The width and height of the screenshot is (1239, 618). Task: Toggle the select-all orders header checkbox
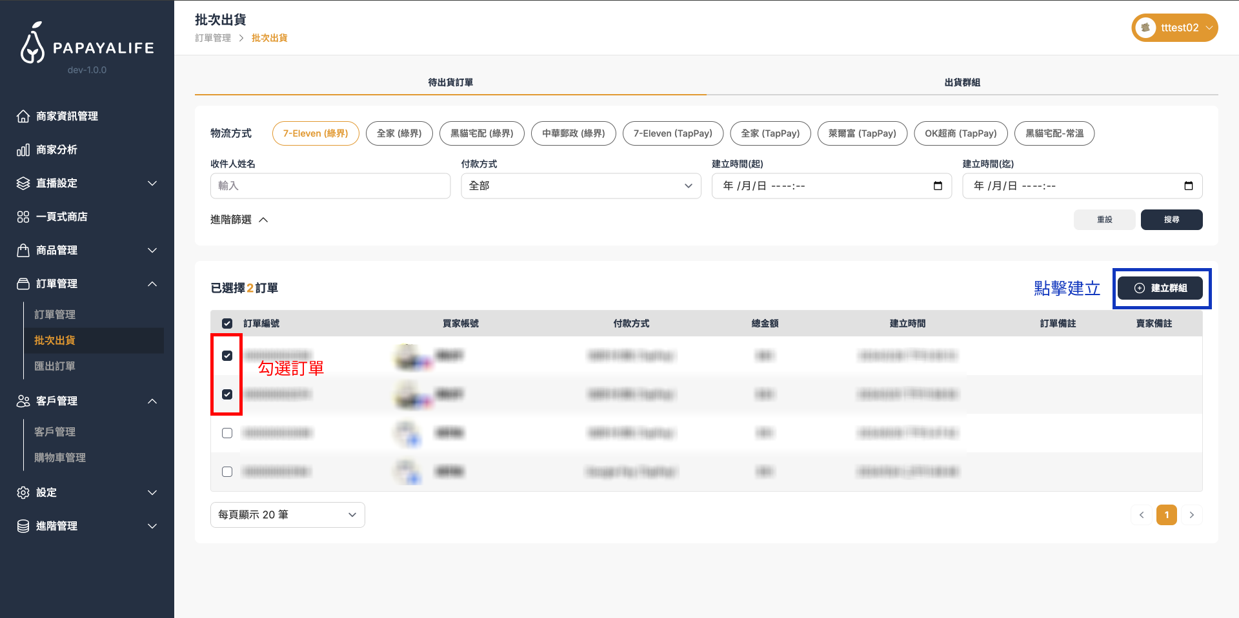[227, 323]
